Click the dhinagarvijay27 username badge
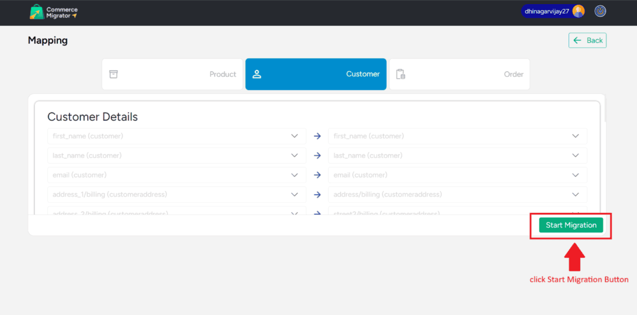The height and width of the screenshot is (315, 637). [546, 11]
